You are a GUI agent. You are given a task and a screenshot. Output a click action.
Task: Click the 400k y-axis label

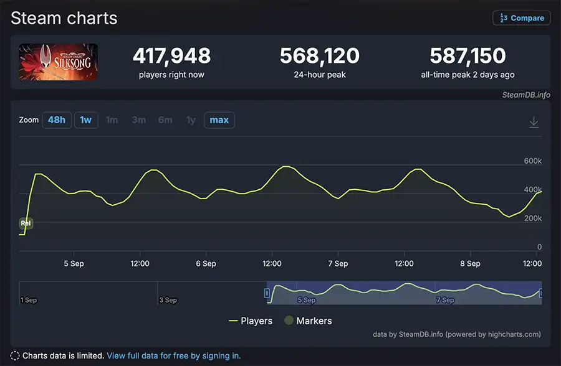(533, 189)
